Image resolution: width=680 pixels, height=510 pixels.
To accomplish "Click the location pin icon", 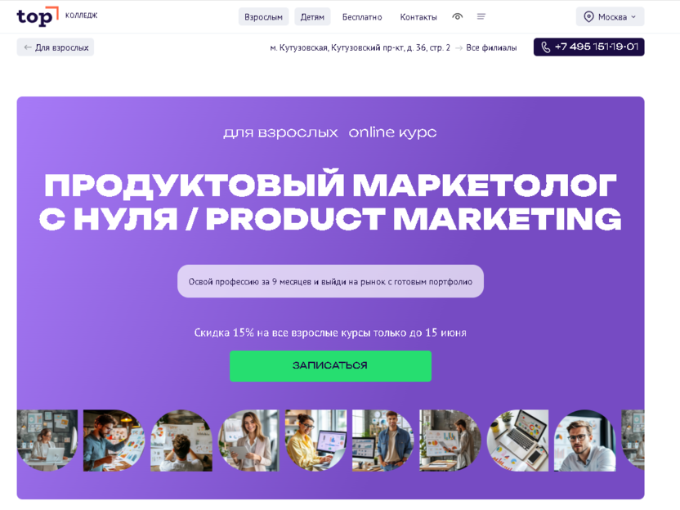I will click(588, 17).
